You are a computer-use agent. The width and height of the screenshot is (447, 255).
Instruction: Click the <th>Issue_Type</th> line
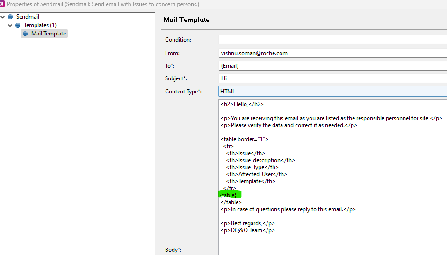(252, 167)
